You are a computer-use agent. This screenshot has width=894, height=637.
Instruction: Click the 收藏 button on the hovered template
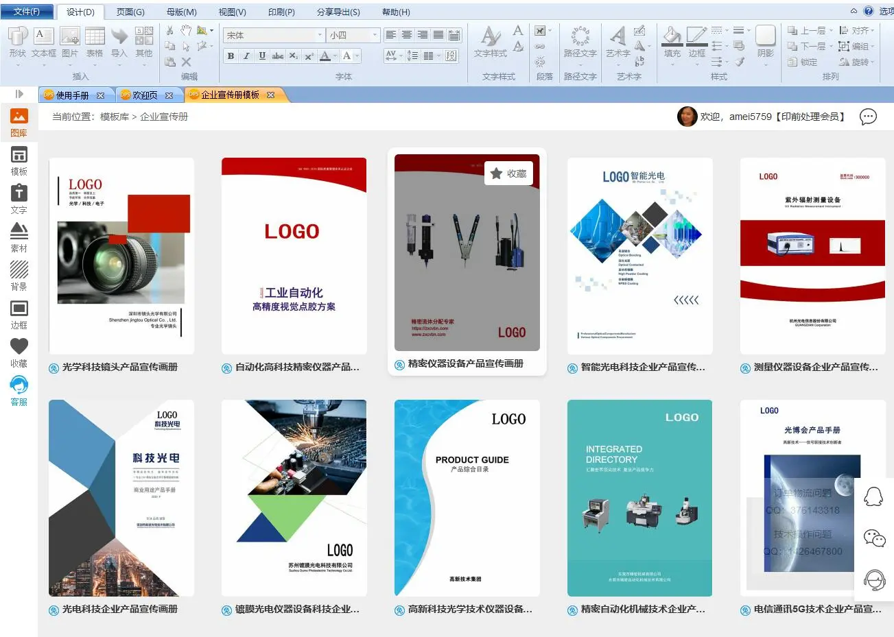coord(509,173)
